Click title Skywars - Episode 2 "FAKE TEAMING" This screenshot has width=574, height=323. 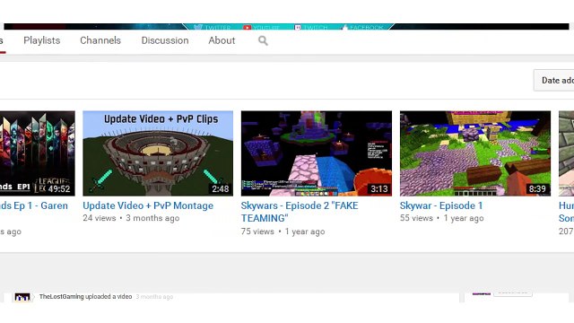[300, 212]
